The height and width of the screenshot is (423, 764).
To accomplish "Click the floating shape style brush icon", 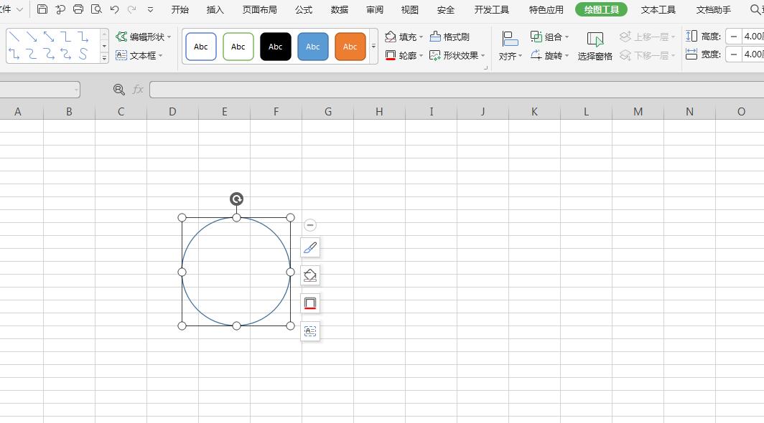I will (x=310, y=248).
